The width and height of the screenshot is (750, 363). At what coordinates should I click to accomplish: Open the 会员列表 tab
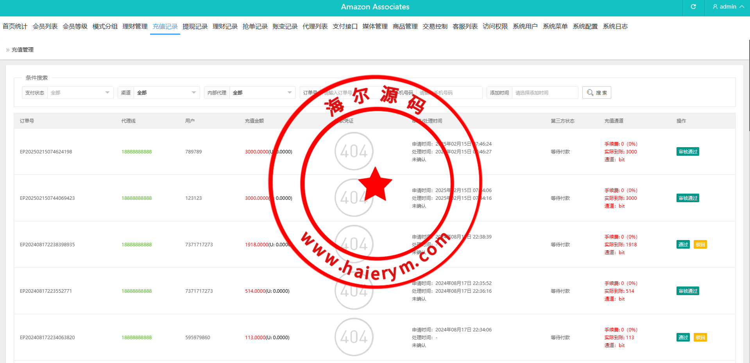45,27
